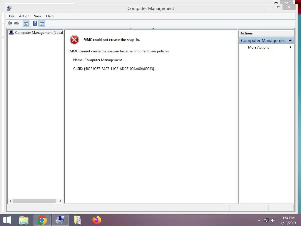Switch to Google Chrome in taskbar
The width and height of the screenshot is (301, 226).
click(x=42, y=220)
